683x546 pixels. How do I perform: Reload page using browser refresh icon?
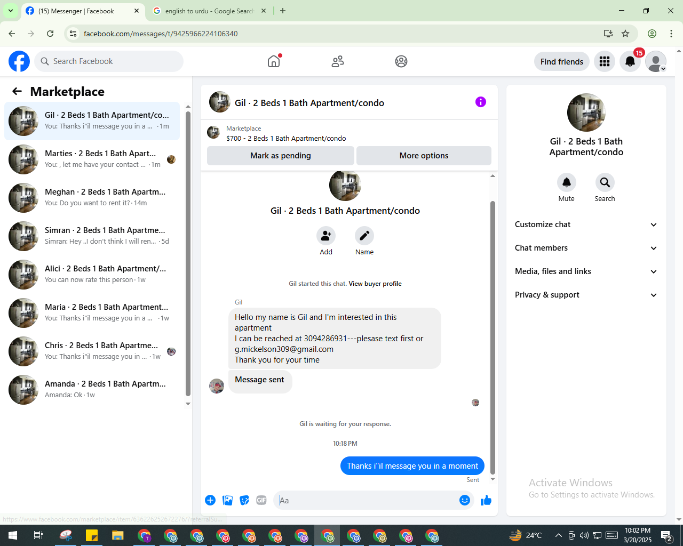[x=50, y=34]
